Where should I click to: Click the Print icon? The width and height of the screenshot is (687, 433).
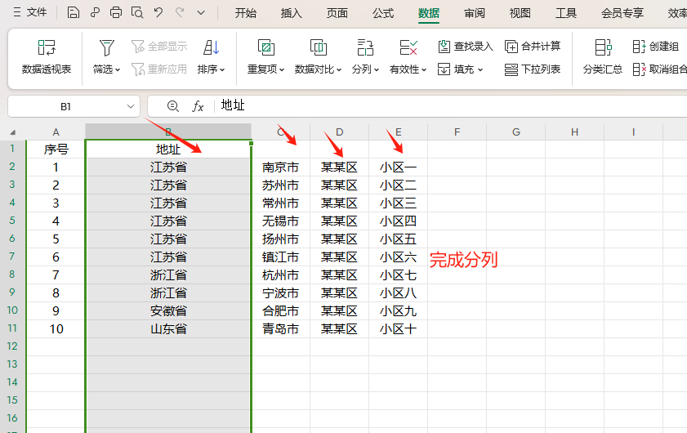(x=116, y=12)
